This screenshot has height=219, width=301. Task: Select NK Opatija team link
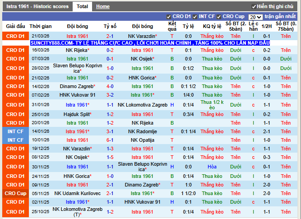tap(142, 140)
